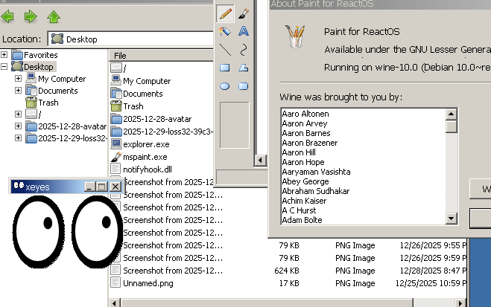This screenshot has width=491, height=307.
Task: Click the explorer.exe monitor icon
Action: [116, 144]
